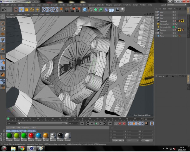Enable Edges mode in left palette

point(3,45)
